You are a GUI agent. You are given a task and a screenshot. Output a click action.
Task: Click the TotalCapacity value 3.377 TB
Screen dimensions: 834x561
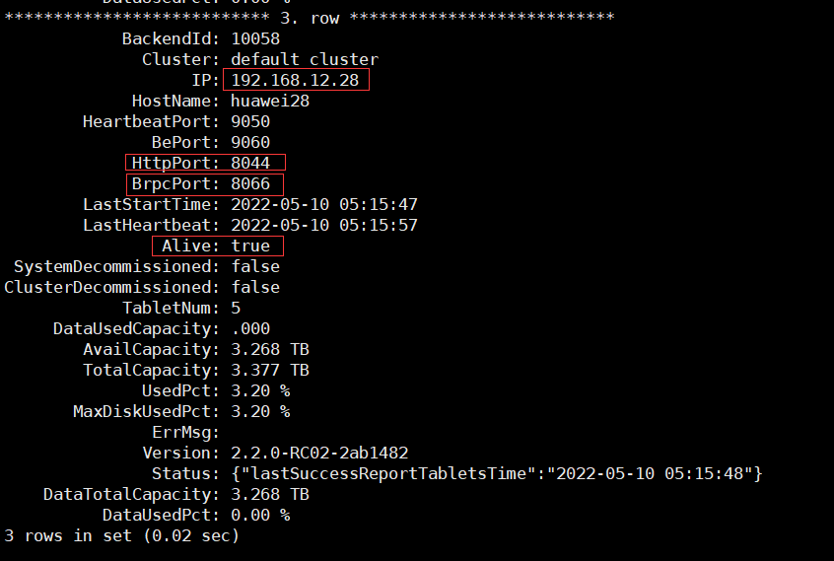click(270, 370)
